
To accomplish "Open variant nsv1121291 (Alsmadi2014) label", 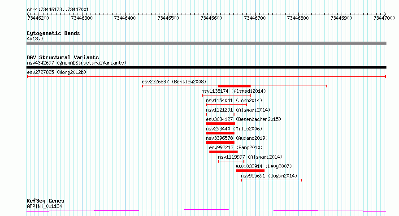I will pos(238,110).
